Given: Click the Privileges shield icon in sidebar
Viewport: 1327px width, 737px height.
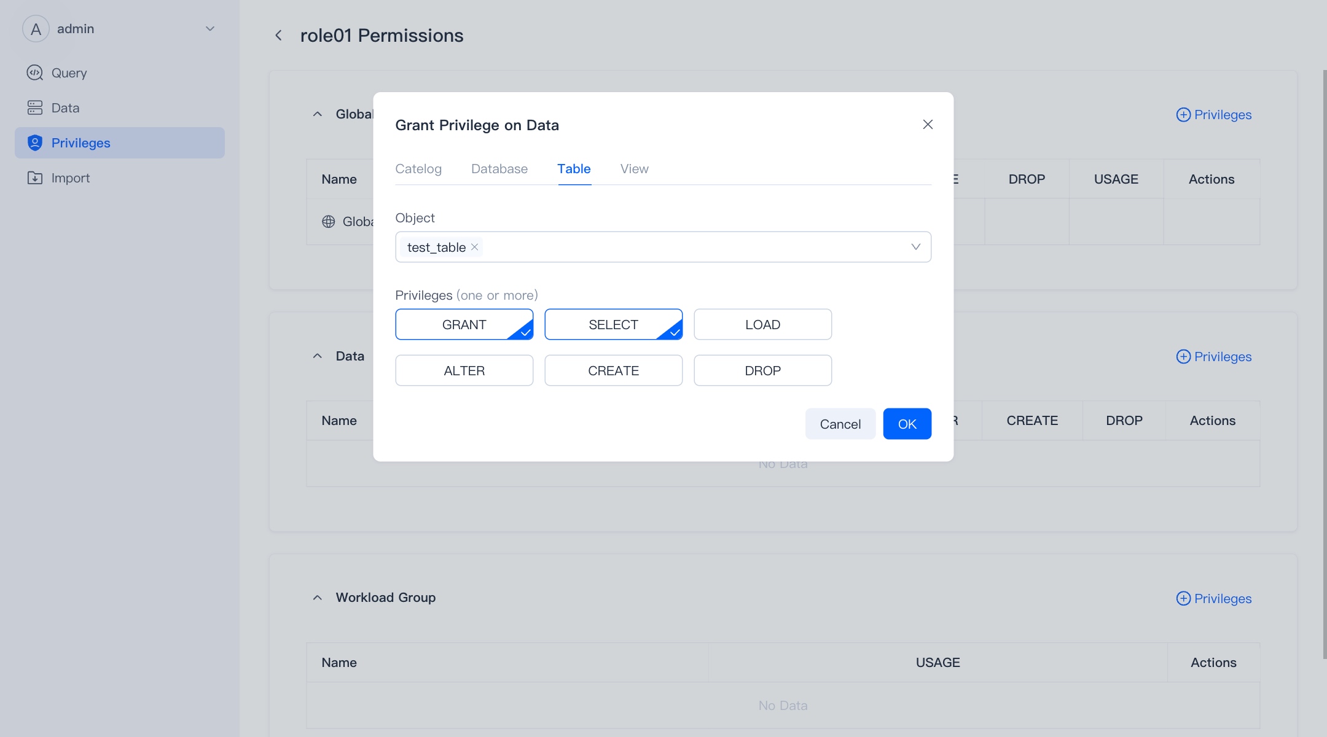Looking at the screenshot, I should click(35, 143).
